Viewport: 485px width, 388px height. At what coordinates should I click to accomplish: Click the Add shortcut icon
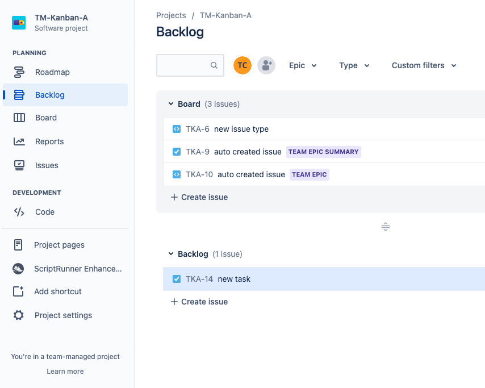tap(18, 291)
